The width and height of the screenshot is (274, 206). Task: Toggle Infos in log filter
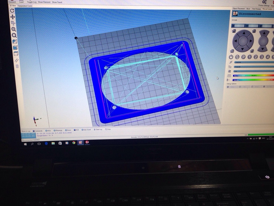coord(48,131)
